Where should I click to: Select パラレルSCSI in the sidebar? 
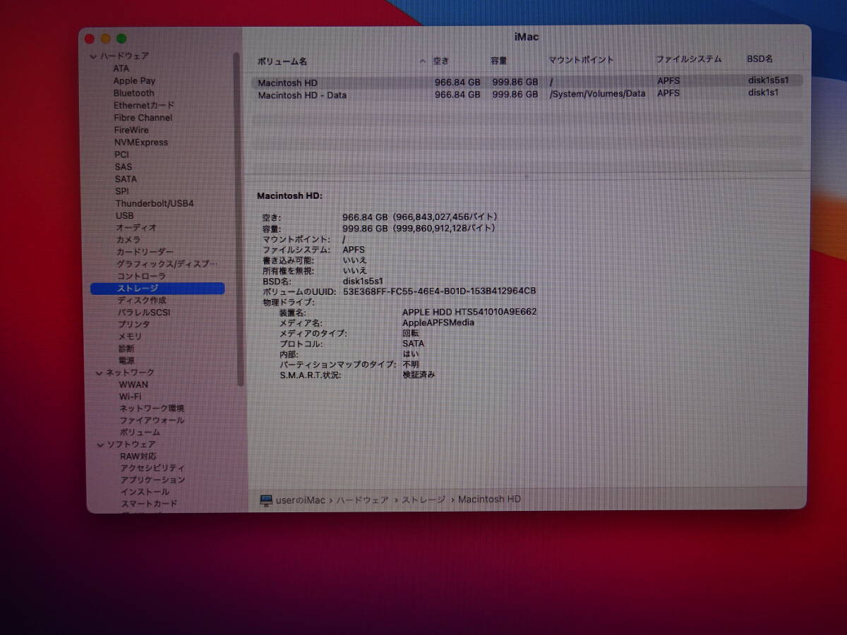pyautogui.click(x=144, y=312)
